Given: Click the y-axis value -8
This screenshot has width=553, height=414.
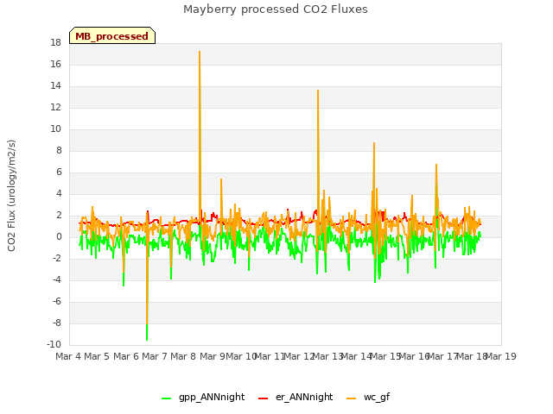Looking at the screenshot, I should tap(57, 323).
